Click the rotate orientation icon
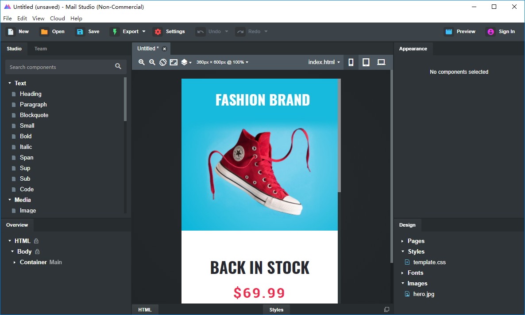Screen dimensions: 525x315 pyautogui.click(x=163, y=62)
